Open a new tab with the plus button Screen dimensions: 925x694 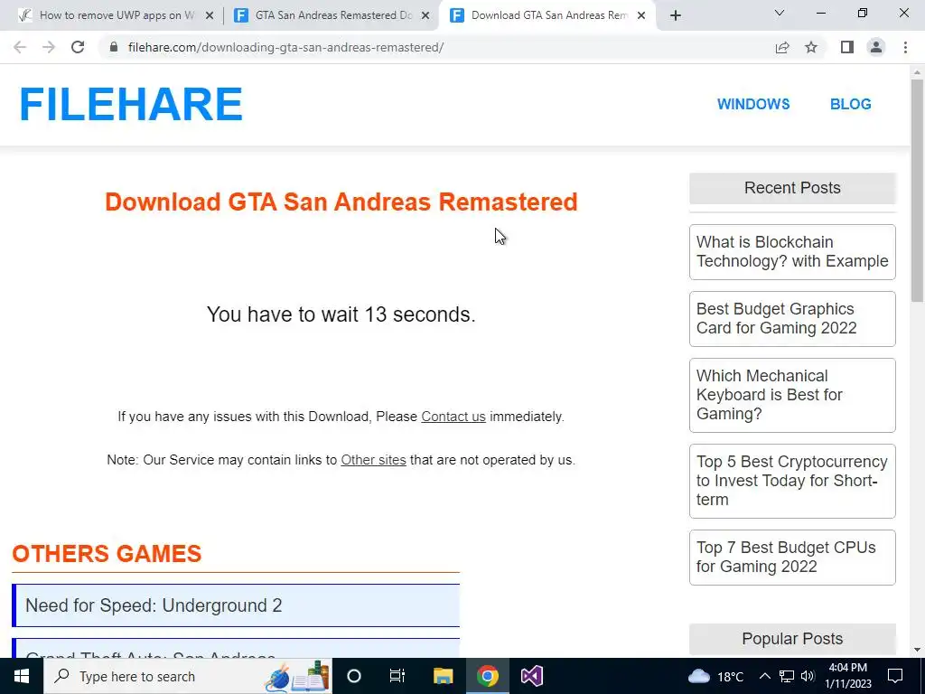tap(676, 16)
